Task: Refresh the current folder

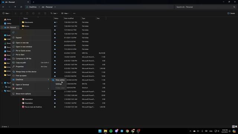Action: [x=21, y=7]
